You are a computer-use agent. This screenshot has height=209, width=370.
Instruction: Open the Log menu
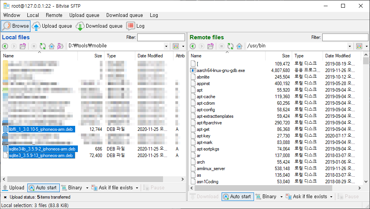[x=154, y=15]
